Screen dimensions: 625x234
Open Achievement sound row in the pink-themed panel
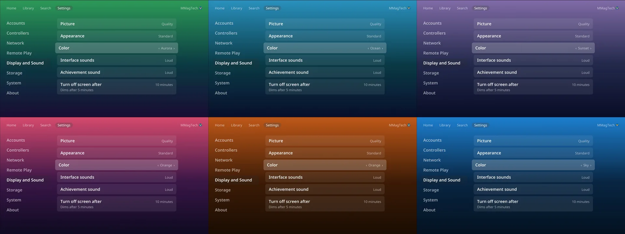117,189
